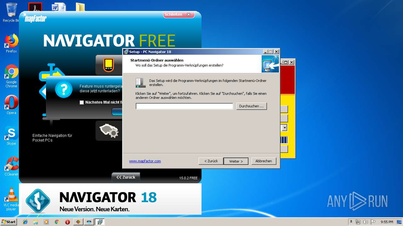
Task: Open Opera from the taskbar
Action: point(67,222)
